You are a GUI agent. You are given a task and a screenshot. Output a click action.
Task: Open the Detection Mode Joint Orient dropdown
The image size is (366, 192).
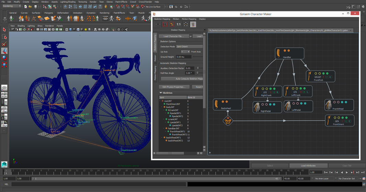click(x=190, y=47)
